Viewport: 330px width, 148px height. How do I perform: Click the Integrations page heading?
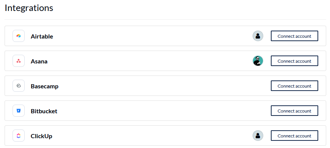coord(29,8)
